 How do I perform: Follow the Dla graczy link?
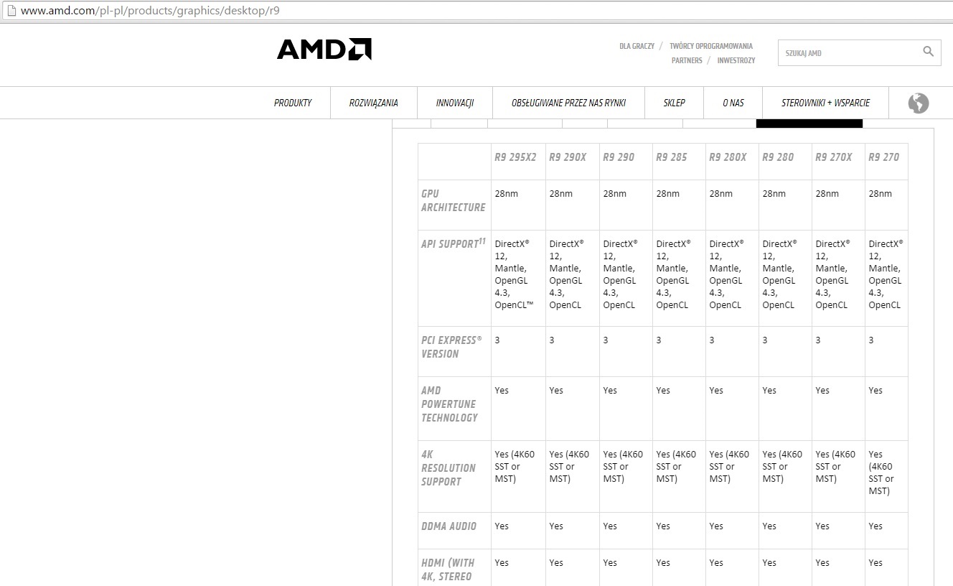[637, 46]
